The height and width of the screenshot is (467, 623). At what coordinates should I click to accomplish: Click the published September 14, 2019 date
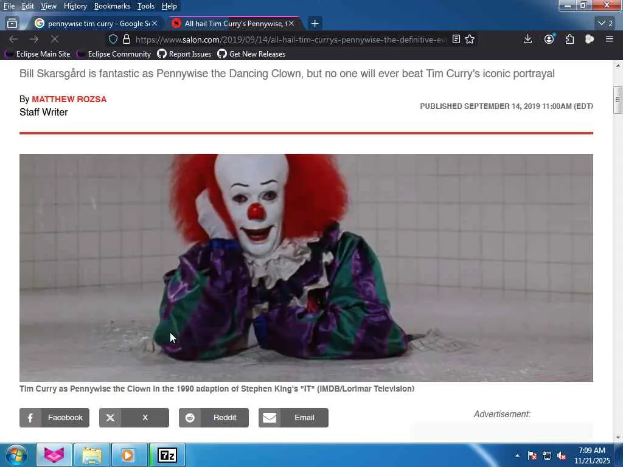click(x=507, y=106)
